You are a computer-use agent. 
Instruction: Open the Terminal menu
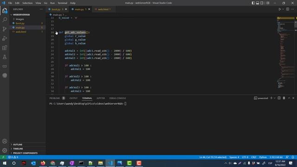click(x=63, y=3)
